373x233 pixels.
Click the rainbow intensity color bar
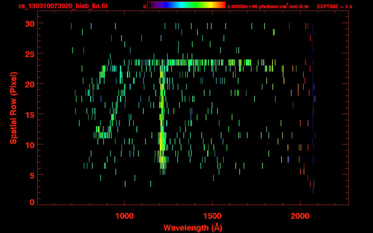click(187, 5)
